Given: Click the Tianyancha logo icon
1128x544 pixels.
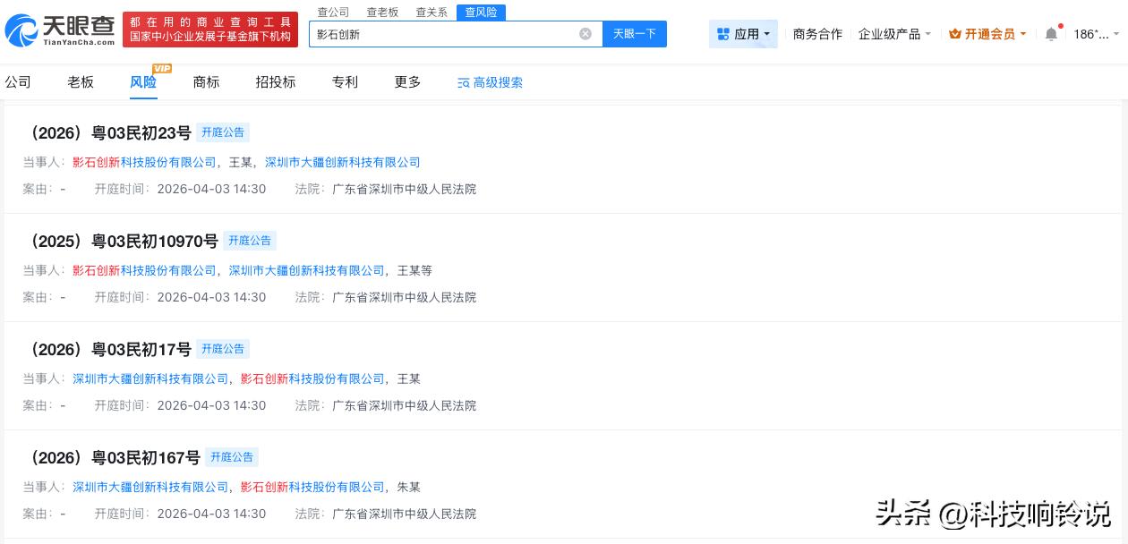Looking at the screenshot, I should (23, 28).
